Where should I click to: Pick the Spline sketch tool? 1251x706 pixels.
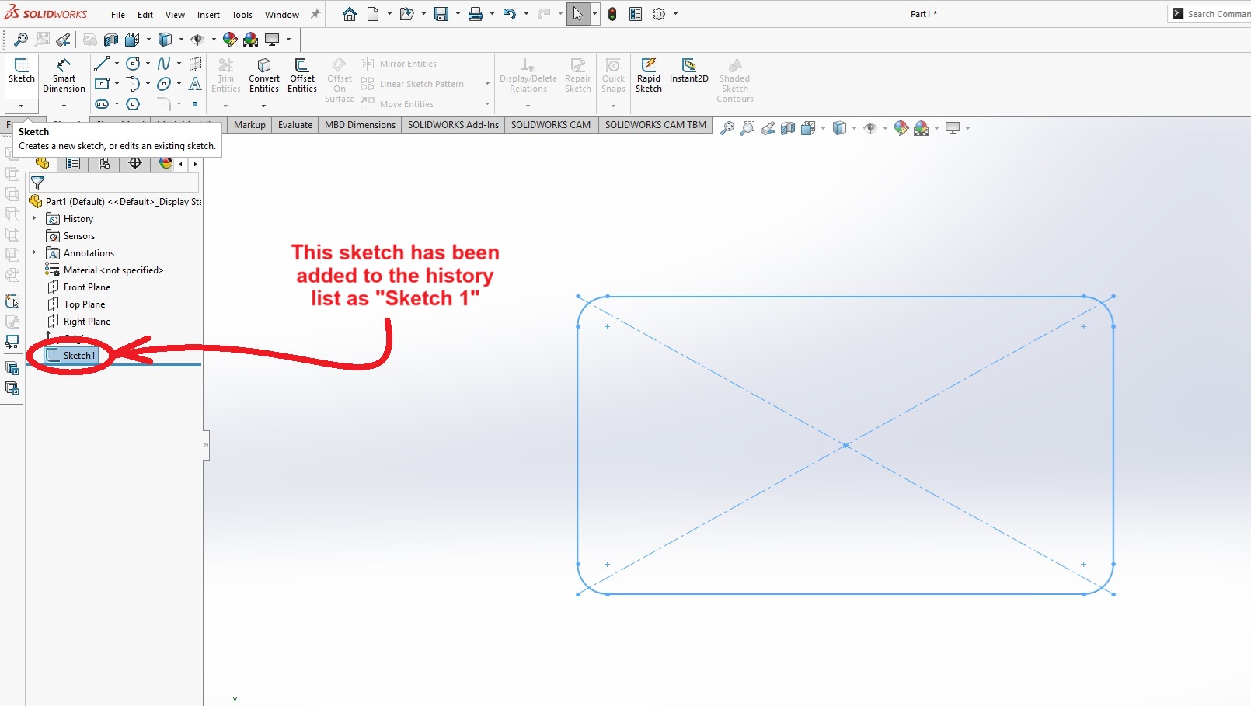[164, 64]
